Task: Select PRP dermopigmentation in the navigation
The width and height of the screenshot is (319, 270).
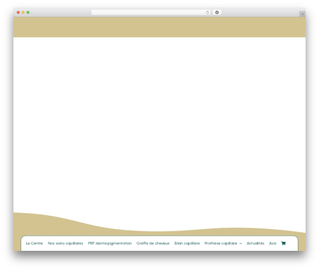Action: 110,243
